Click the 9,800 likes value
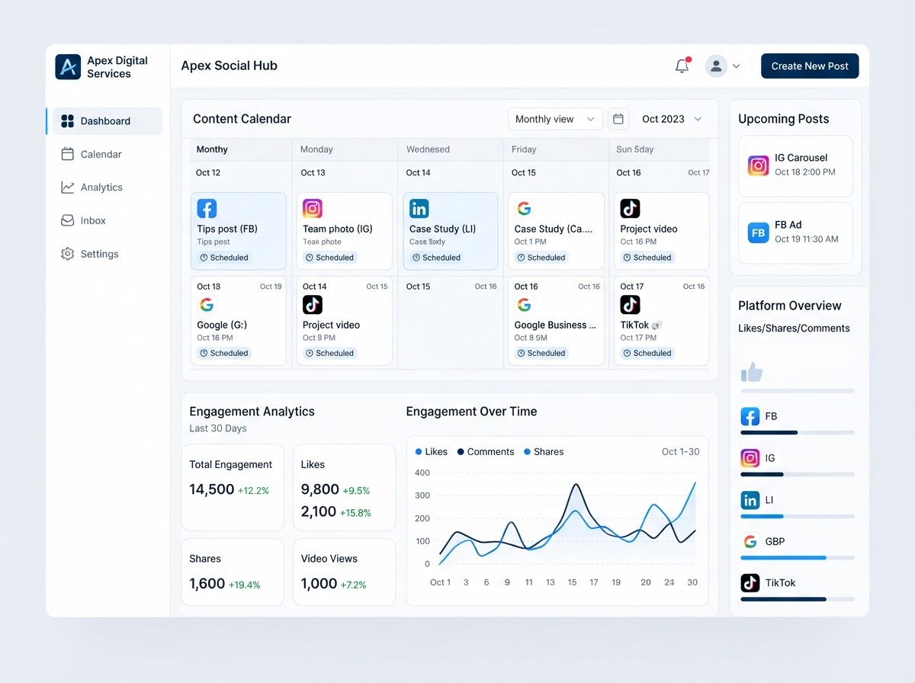The image size is (915, 683). [x=320, y=489]
